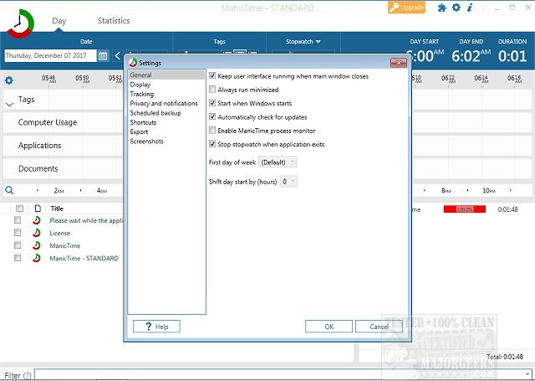
Task: Switch to the Statistics tab
Action: pos(114,21)
